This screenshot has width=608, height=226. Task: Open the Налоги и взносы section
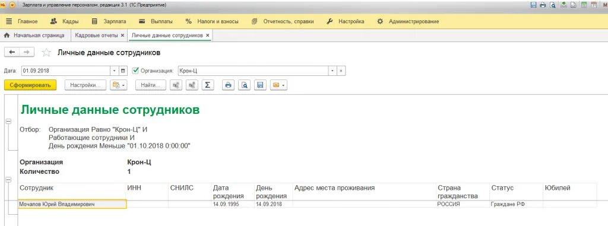212,21
